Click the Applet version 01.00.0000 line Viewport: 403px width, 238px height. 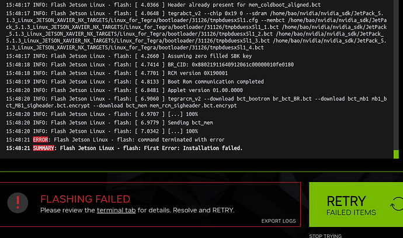(x=124, y=90)
